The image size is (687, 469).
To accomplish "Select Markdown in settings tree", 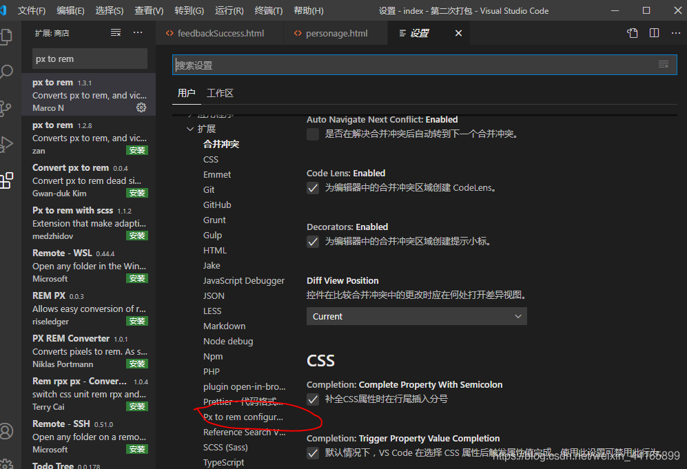I will point(225,326).
